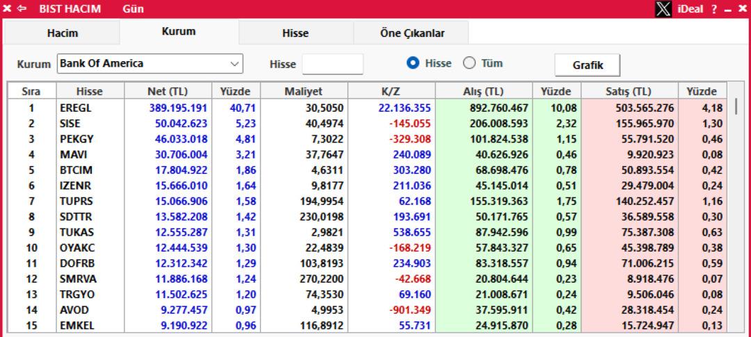751x337 pixels.
Task: Select the TRGYO stock cell
Action: [x=90, y=295]
